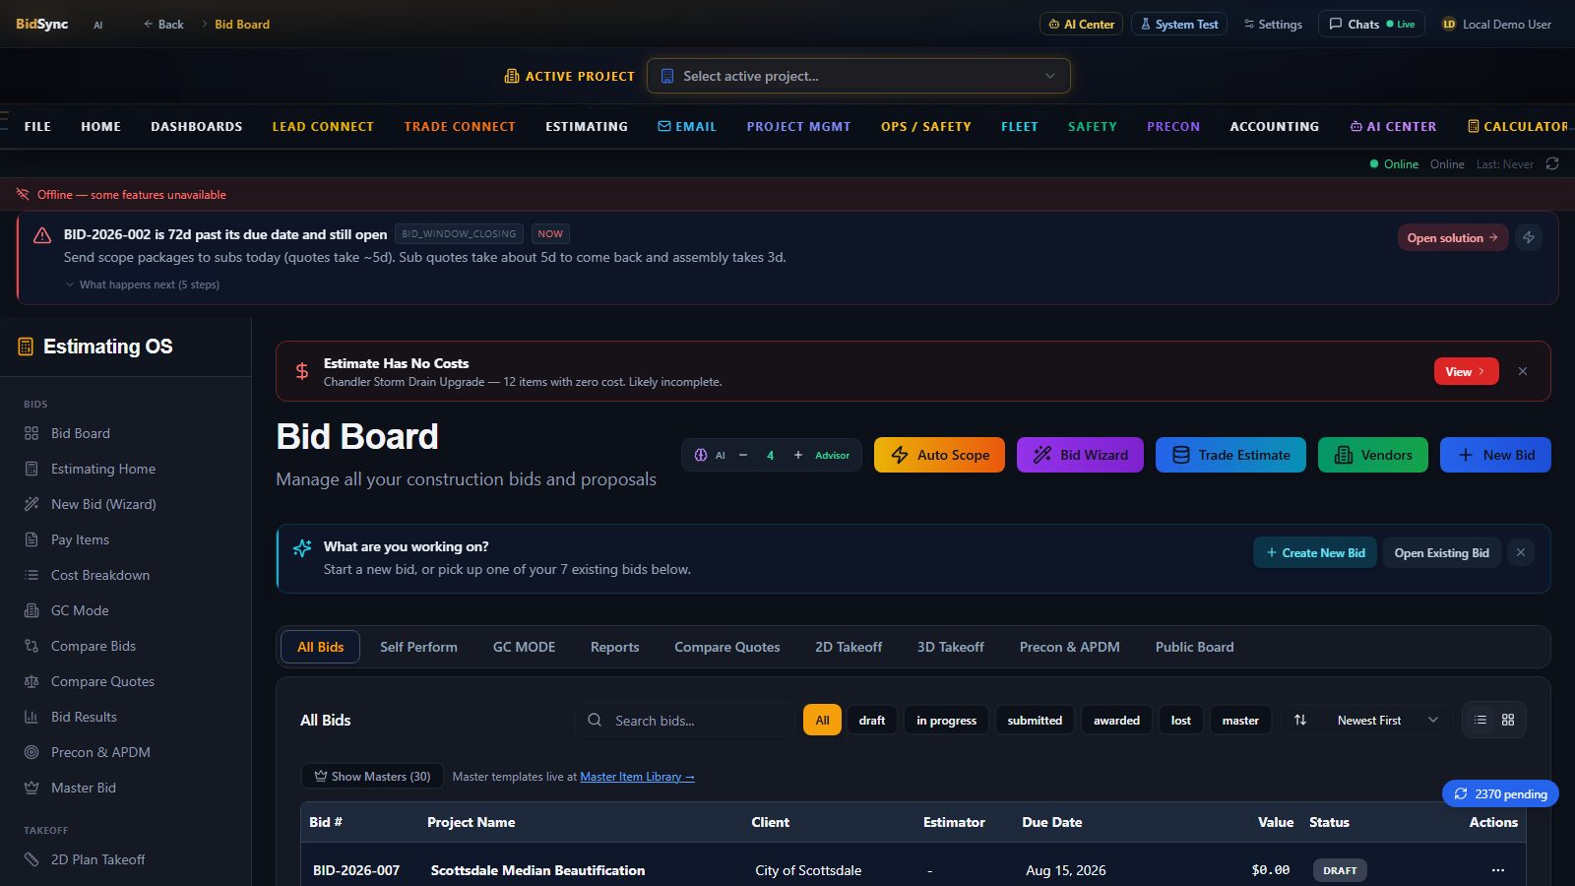Decrease AI advisor level with minus button
The image size is (1575, 886).
tap(743, 455)
